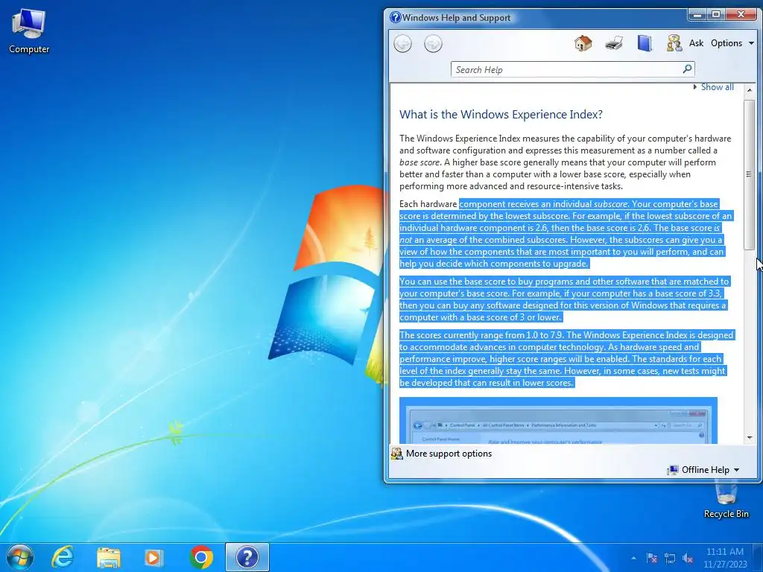Launch Google Chrome from taskbar
763x572 pixels.
[x=201, y=557]
